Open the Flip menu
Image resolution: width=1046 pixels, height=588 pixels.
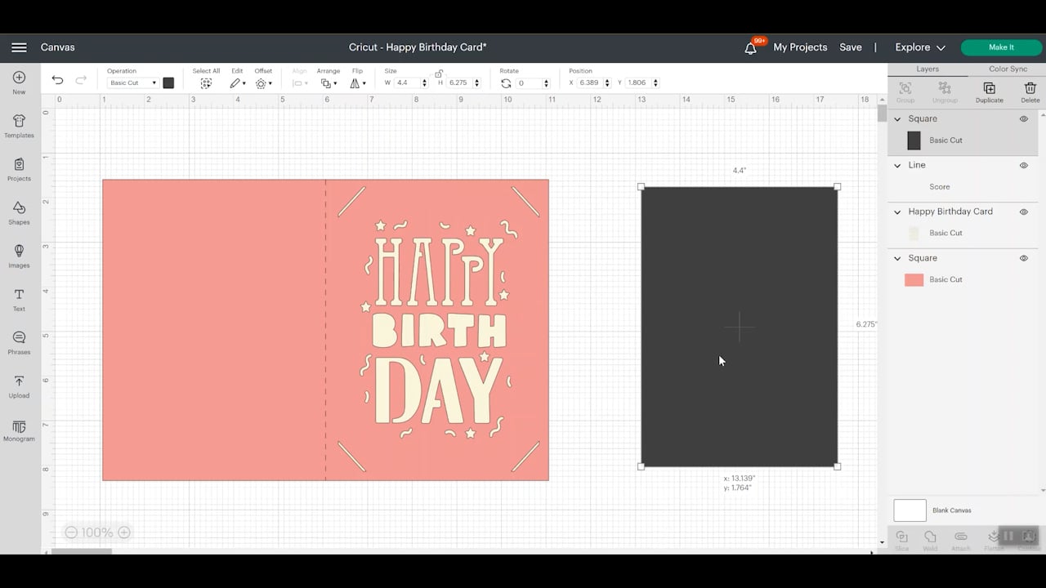click(x=357, y=83)
